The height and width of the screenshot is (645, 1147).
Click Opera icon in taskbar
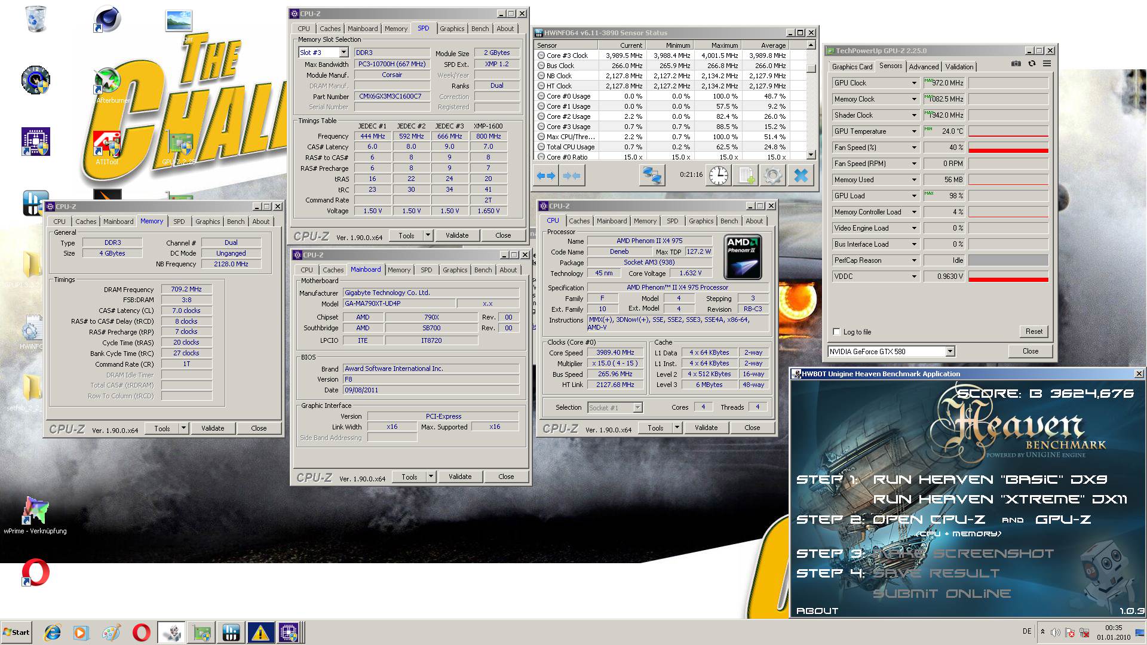point(142,632)
